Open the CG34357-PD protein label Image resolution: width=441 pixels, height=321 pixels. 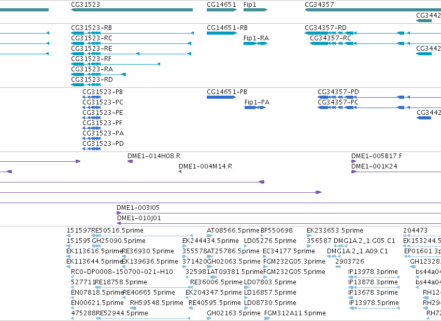[338, 92]
